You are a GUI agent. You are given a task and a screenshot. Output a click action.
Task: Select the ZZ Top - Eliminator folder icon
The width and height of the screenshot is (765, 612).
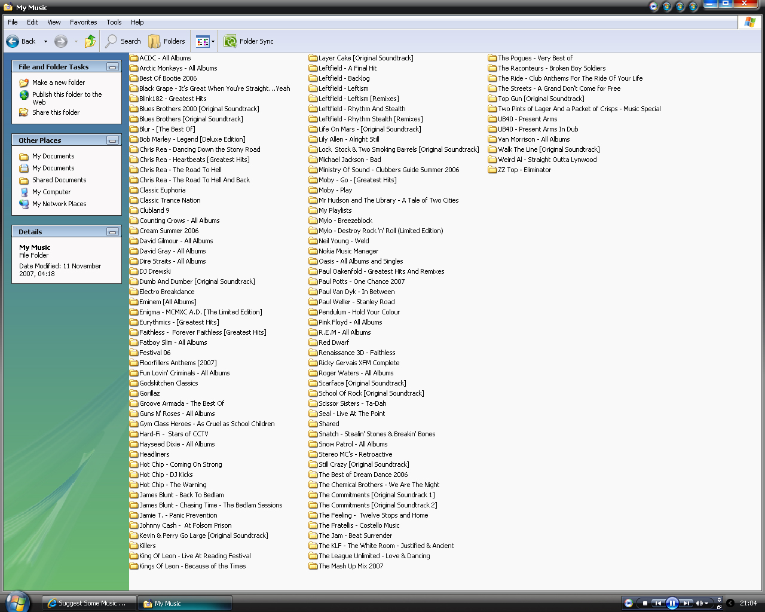pyautogui.click(x=492, y=170)
